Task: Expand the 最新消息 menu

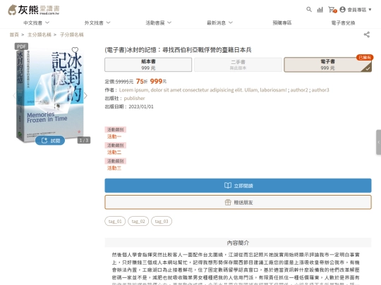Action: click(219, 23)
